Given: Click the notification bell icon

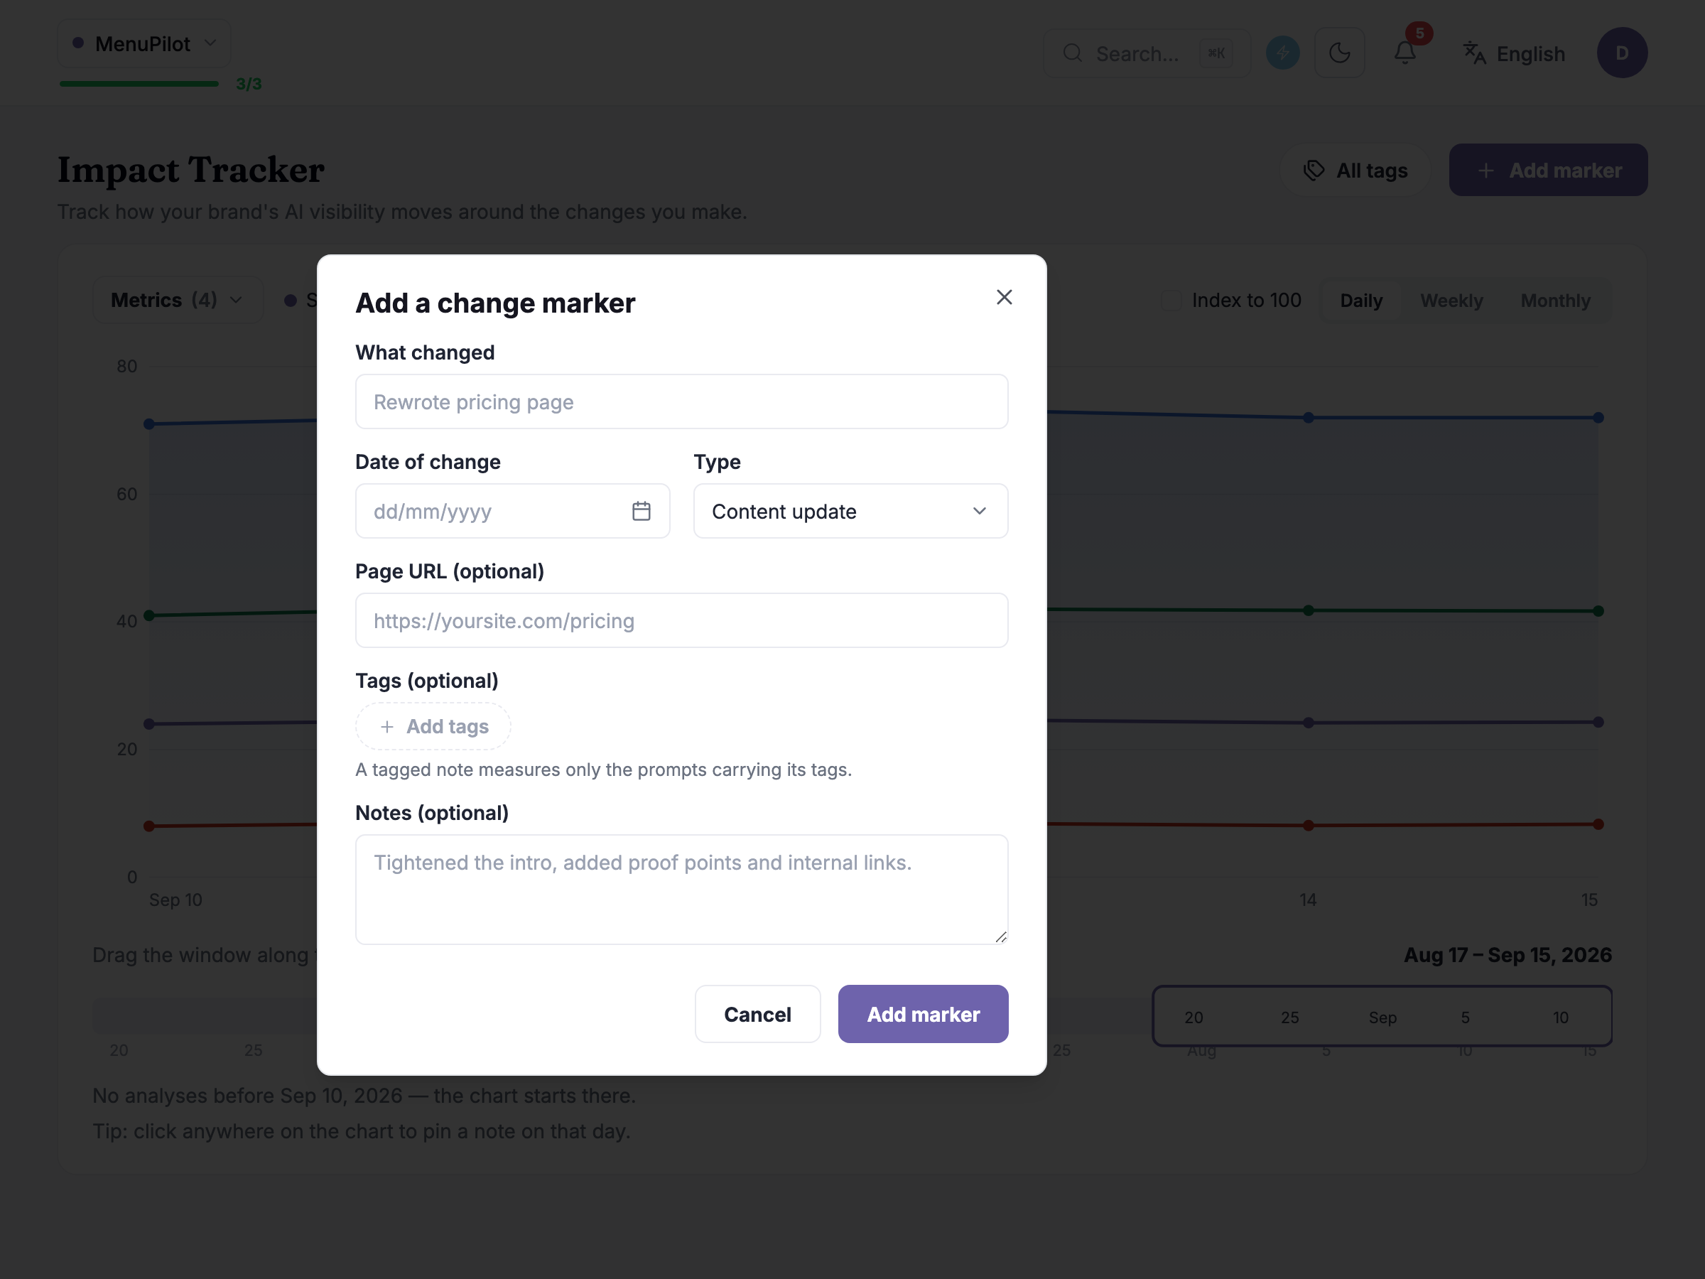Looking at the screenshot, I should (1405, 53).
